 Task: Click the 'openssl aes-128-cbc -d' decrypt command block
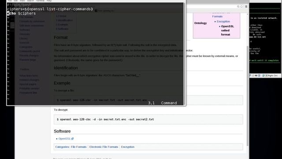[148, 119]
